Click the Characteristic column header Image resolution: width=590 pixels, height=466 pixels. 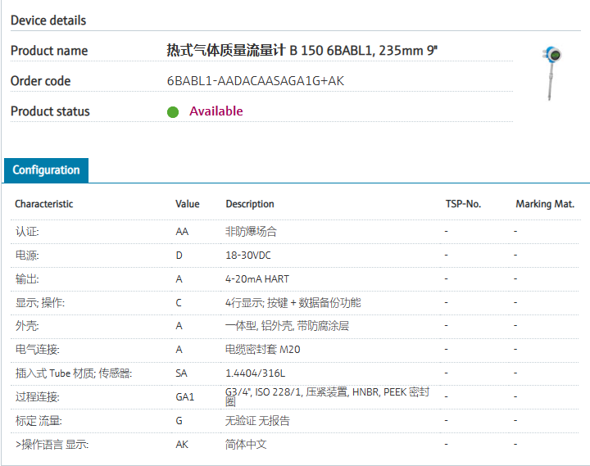(43, 204)
